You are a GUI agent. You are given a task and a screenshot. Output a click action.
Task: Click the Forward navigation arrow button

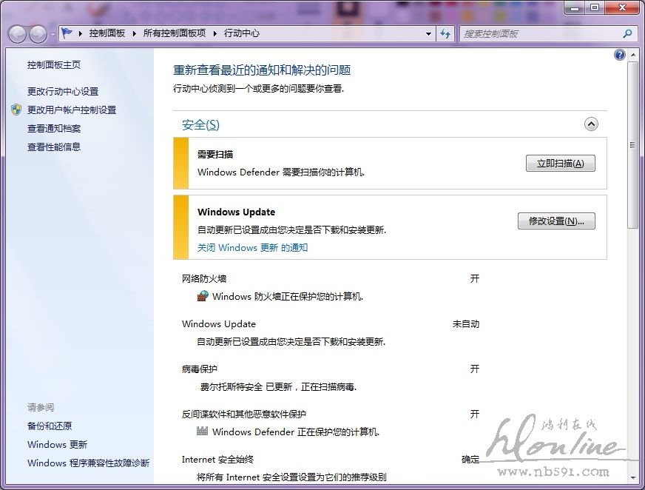click(38, 34)
